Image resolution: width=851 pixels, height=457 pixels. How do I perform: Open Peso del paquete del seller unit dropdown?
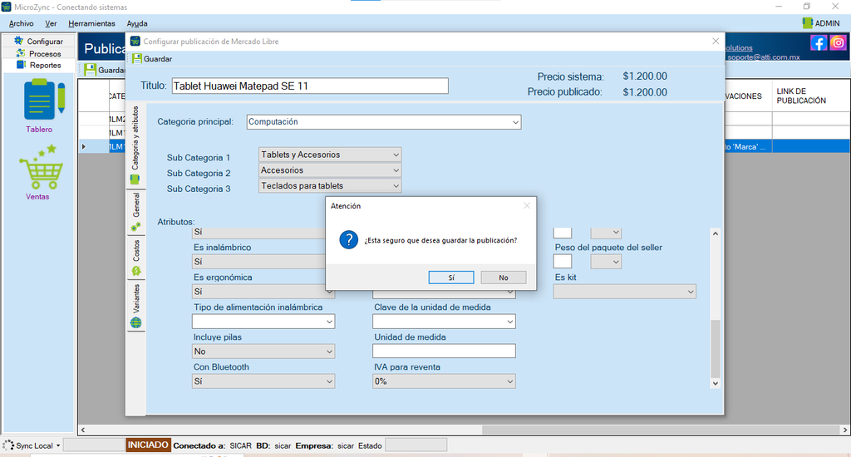[x=606, y=262]
